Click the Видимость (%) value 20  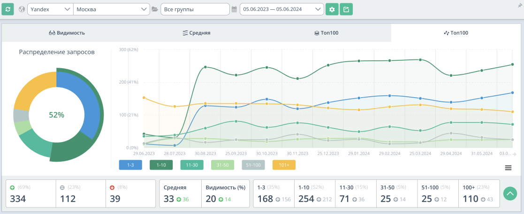point(211,199)
